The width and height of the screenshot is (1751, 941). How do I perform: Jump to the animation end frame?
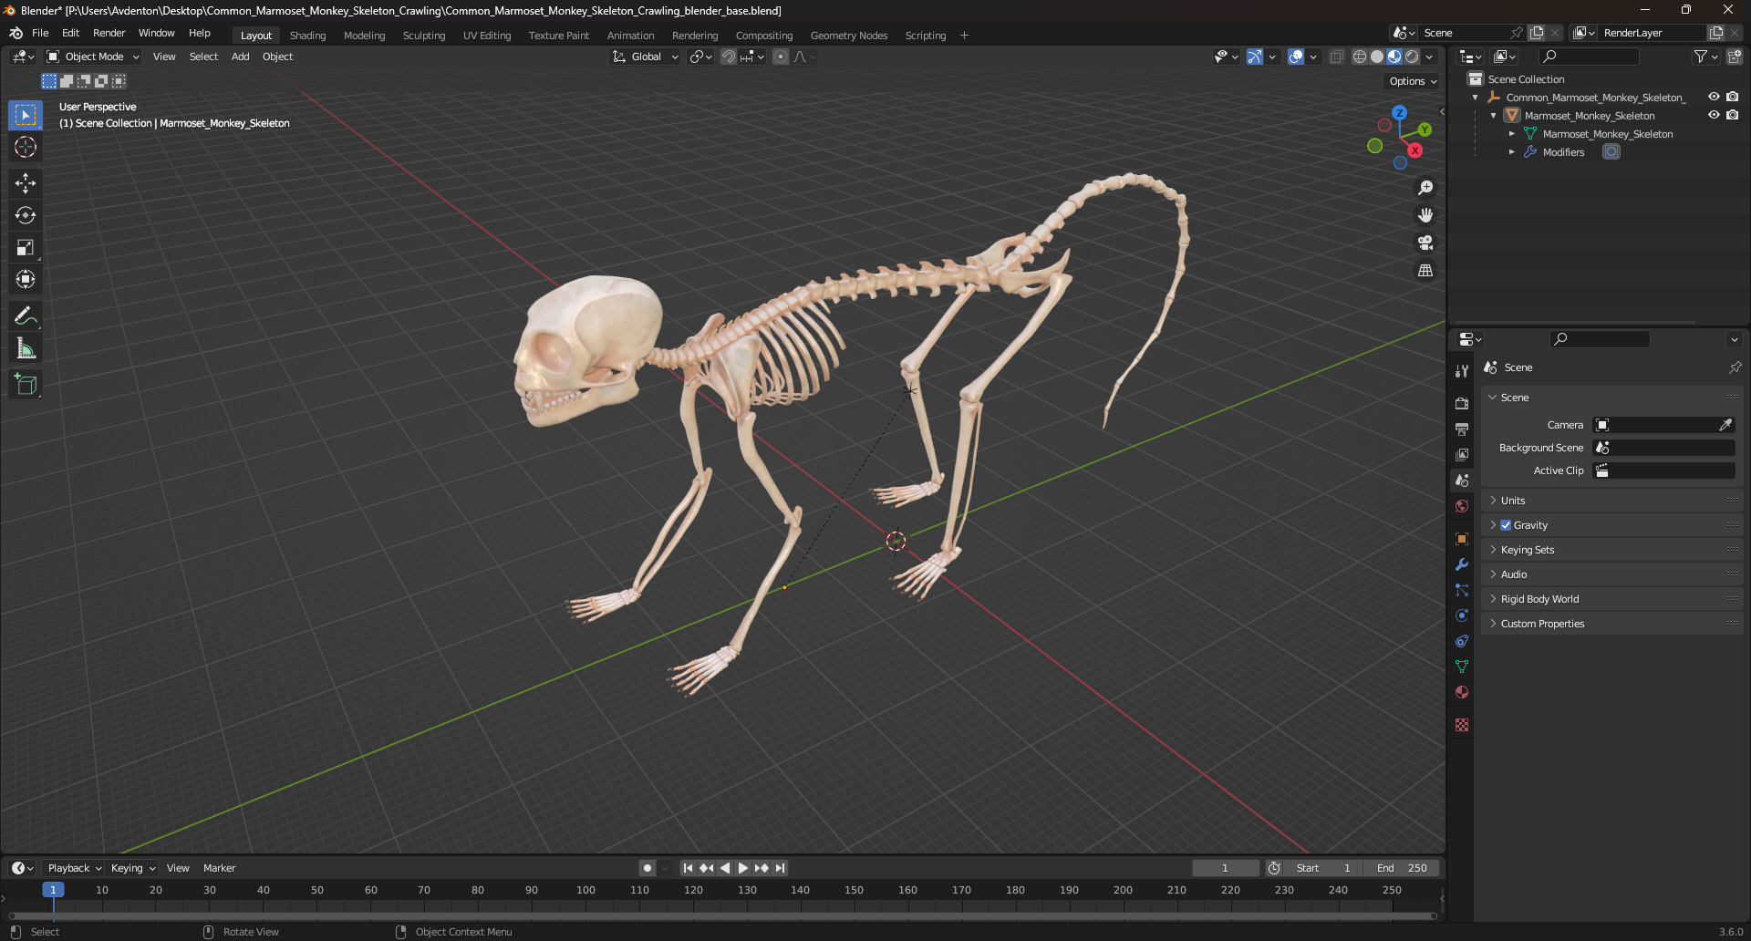[780, 868]
